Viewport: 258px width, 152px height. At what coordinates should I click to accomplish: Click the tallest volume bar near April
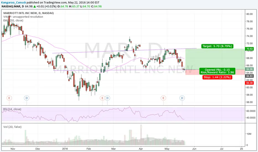(x=141, y=135)
